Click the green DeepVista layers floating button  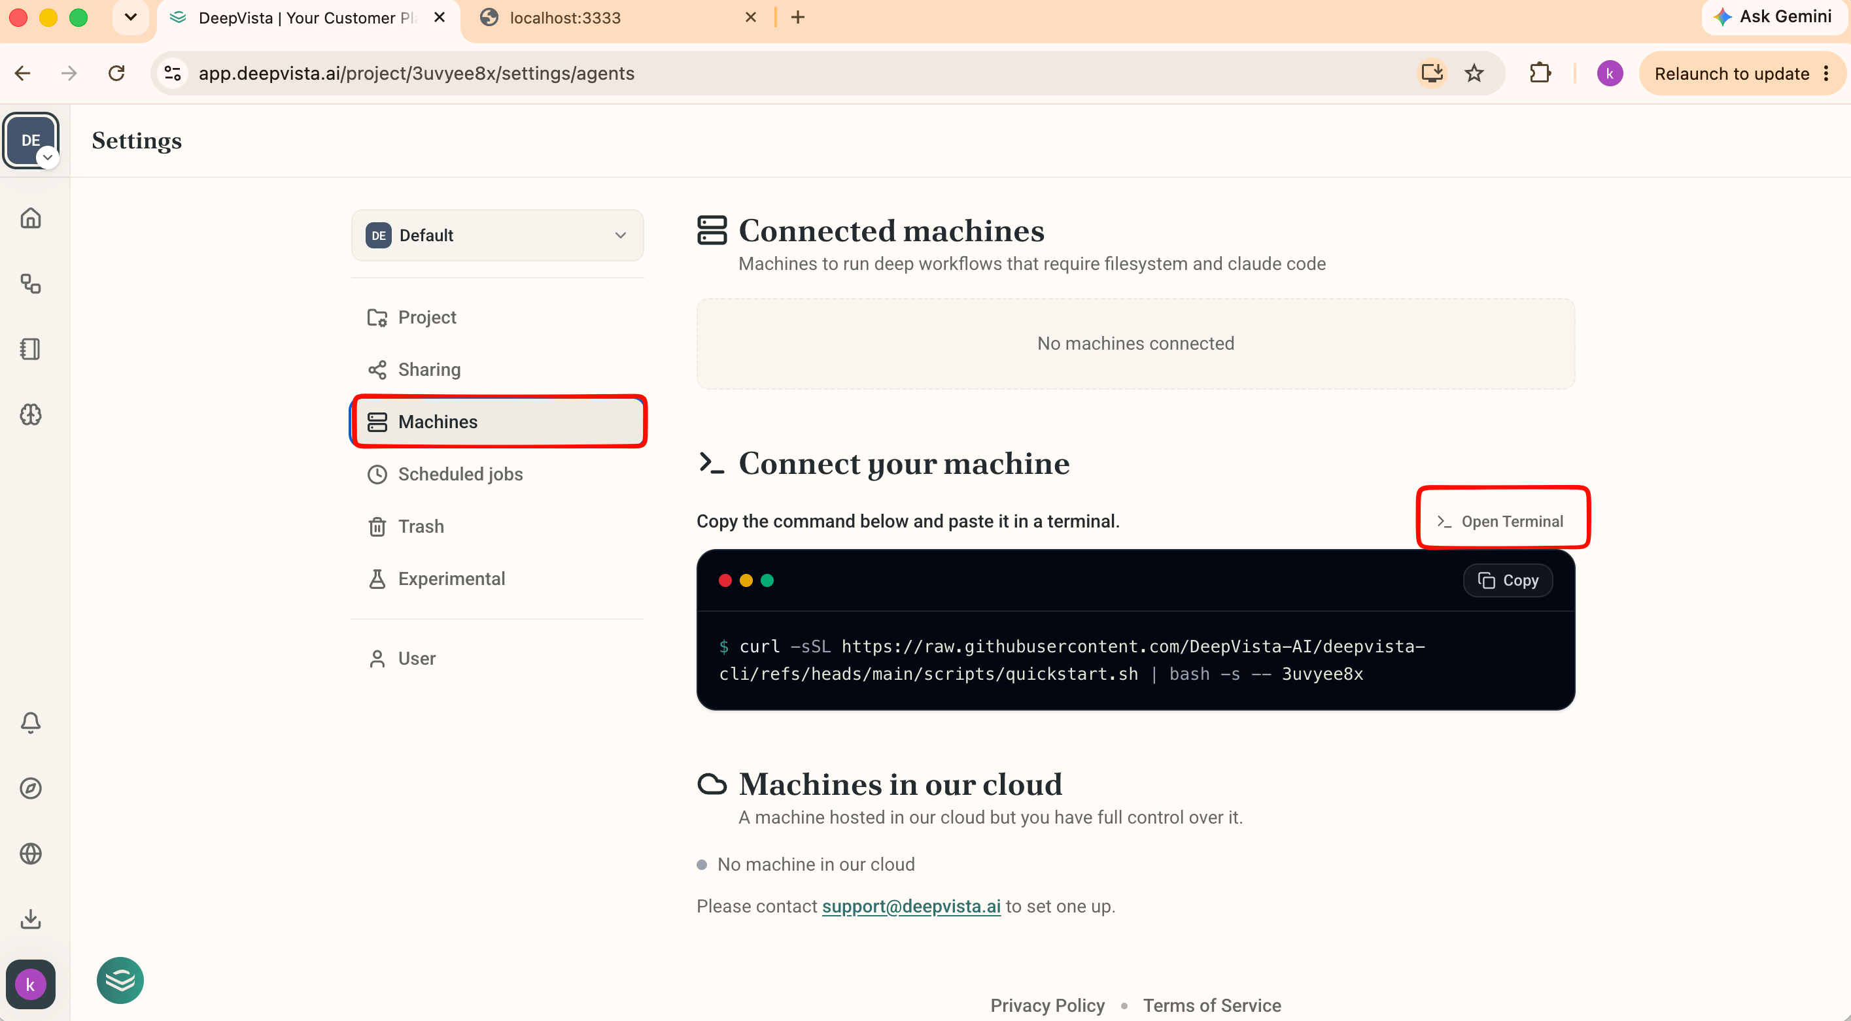(x=120, y=980)
